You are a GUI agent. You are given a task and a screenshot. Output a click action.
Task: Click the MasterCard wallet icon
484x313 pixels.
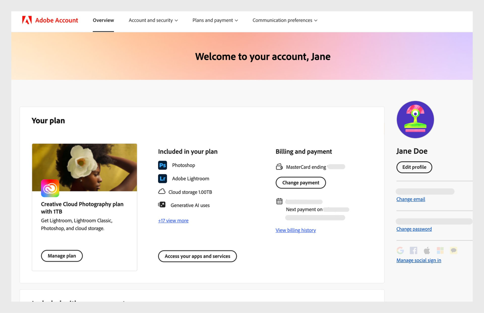click(279, 167)
